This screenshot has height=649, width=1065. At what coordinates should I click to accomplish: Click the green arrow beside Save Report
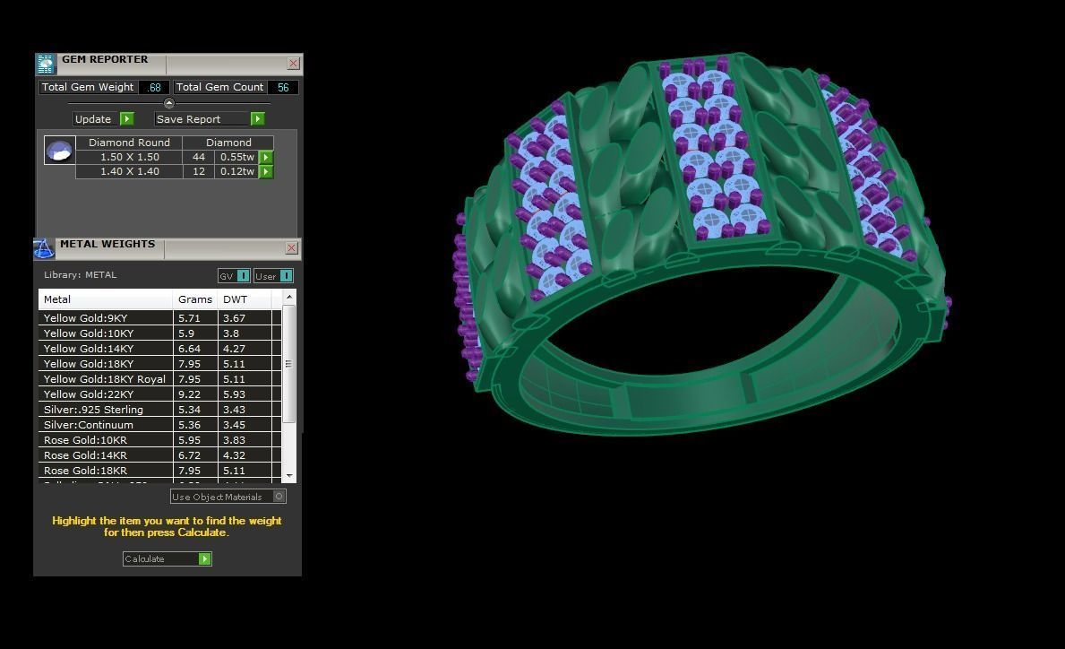(x=257, y=119)
